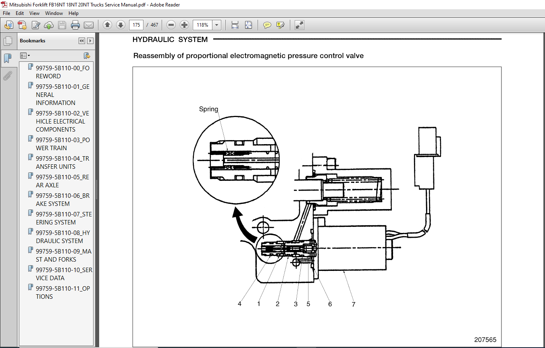
Task: Click the navigation pane divider grip handle
Action: 97,190
